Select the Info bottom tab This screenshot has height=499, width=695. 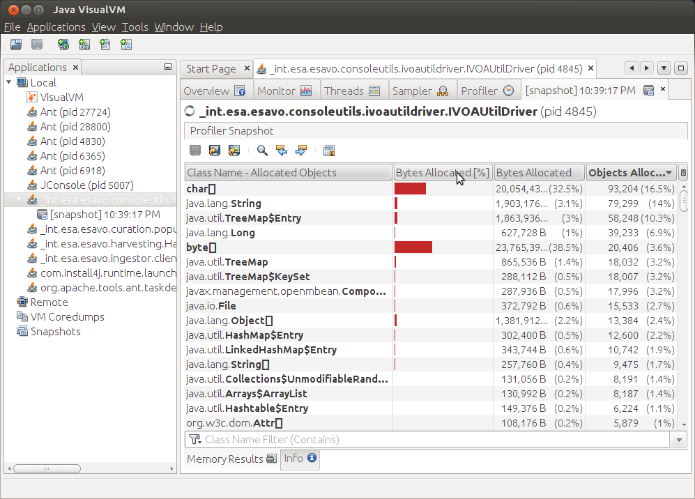pyautogui.click(x=300, y=458)
